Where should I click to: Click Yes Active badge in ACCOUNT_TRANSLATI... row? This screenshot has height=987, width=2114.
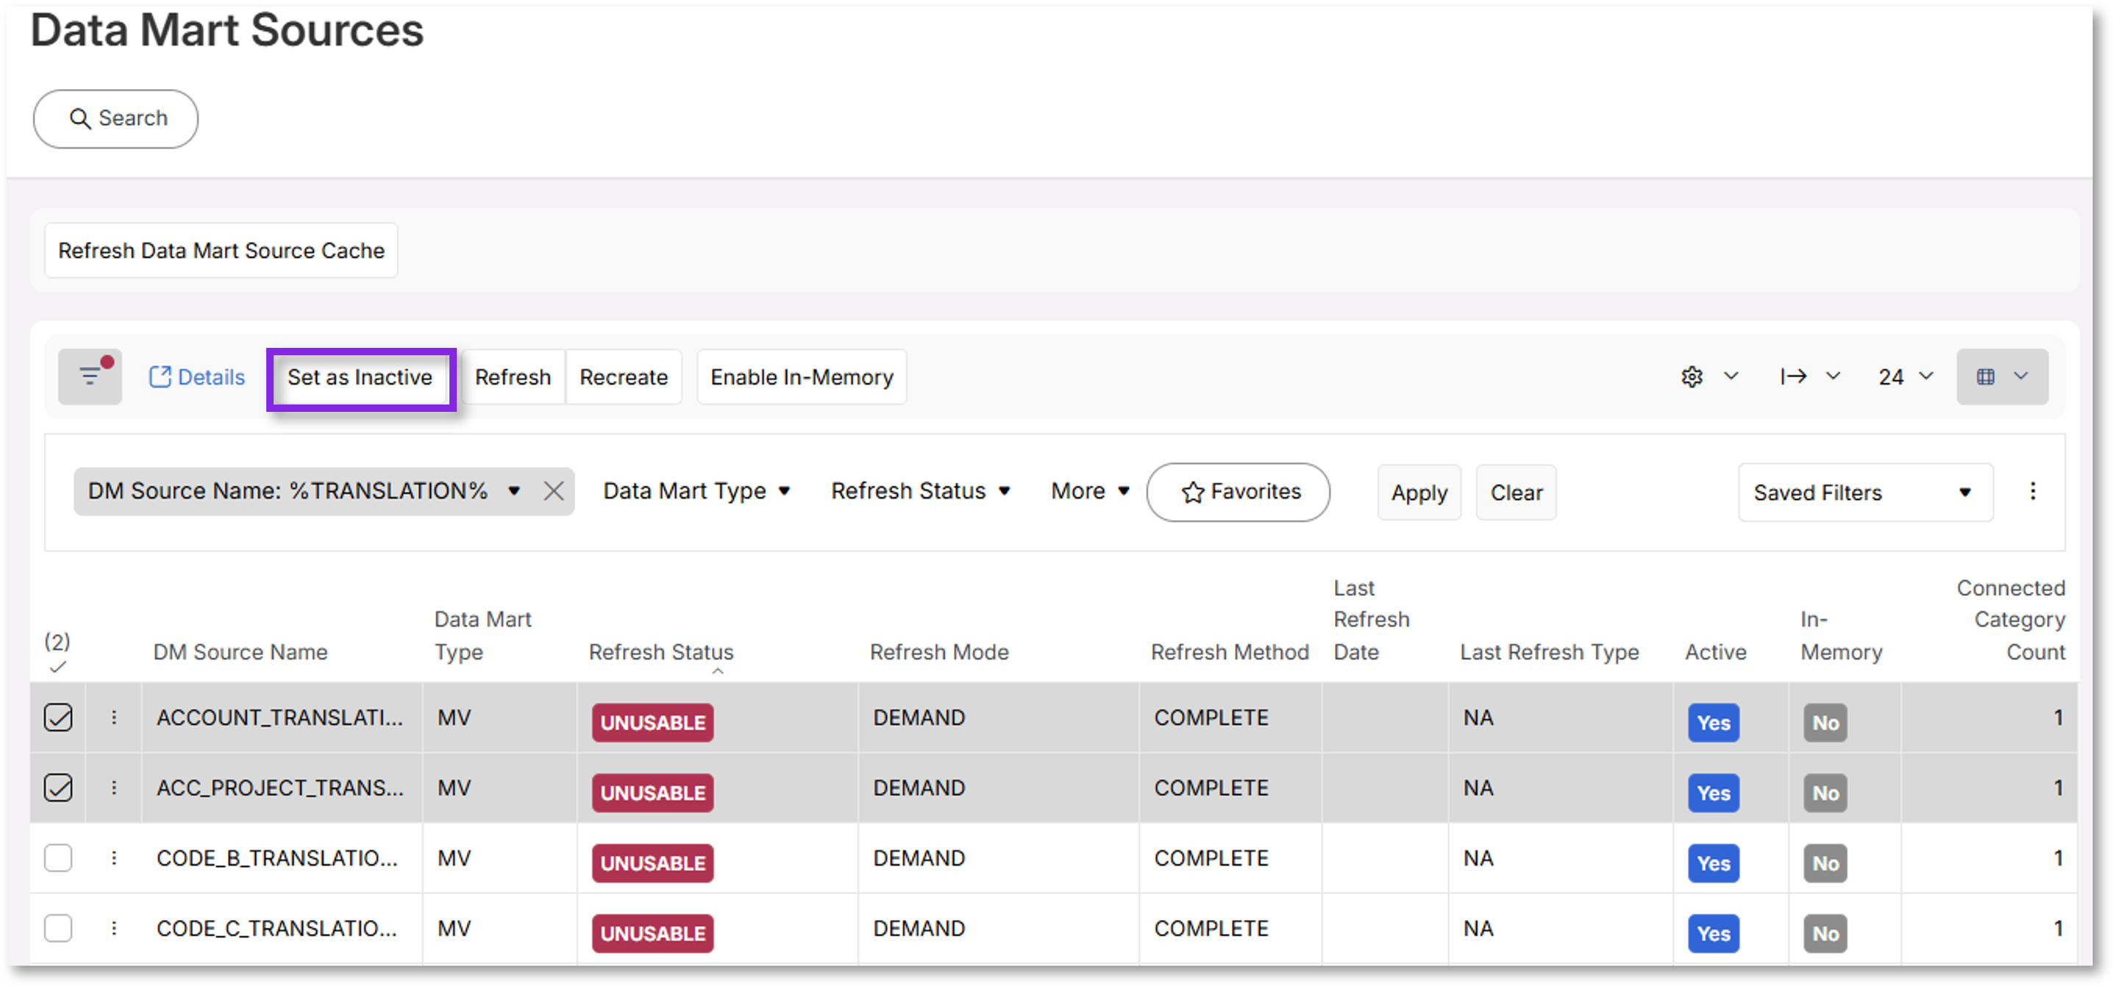[x=1714, y=723]
